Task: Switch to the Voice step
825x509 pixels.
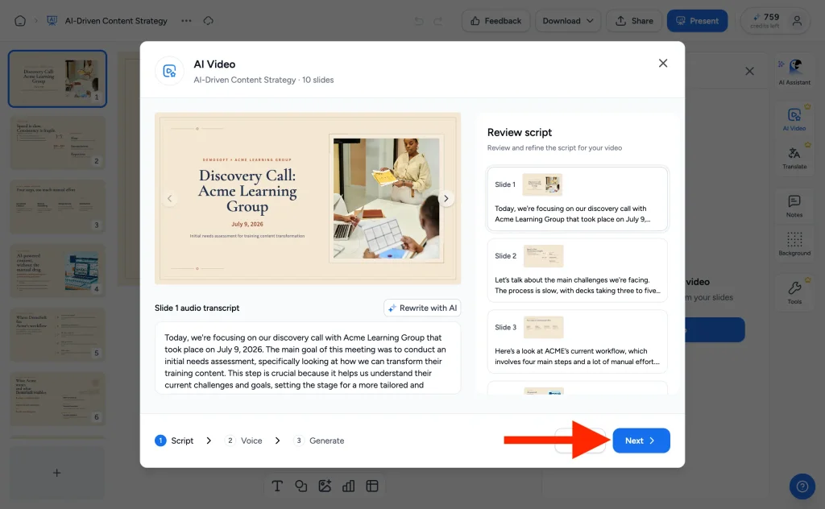Action: 244,441
